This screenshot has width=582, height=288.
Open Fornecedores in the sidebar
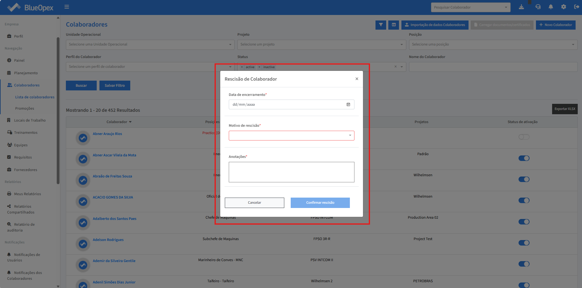pyautogui.click(x=25, y=170)
